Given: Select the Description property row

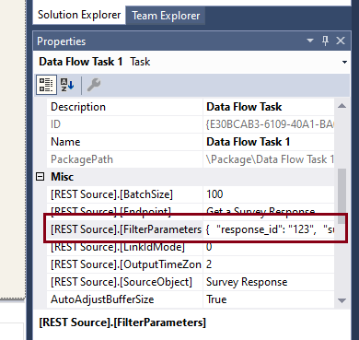Looking at the screenshot, I should (x=191, y=107).
